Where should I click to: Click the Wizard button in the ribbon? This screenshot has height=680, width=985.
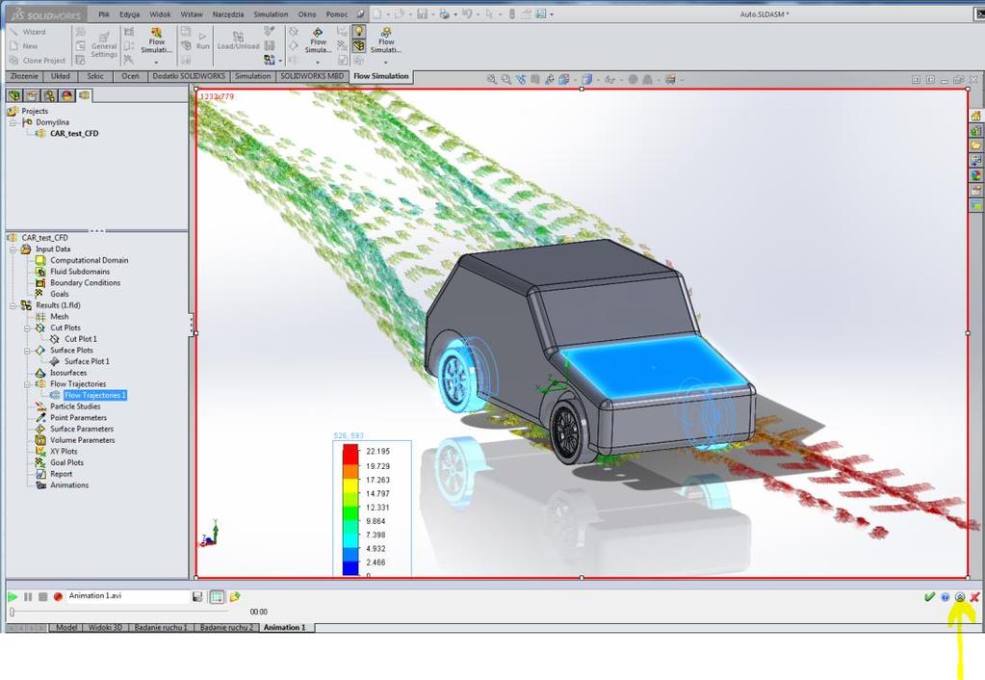coord(28,32)
